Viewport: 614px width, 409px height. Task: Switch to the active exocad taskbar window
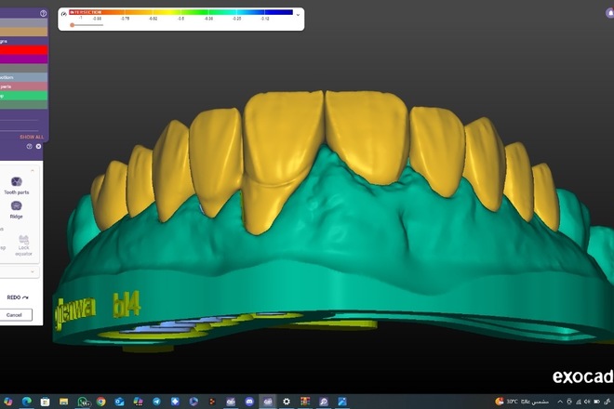(268, 402)
